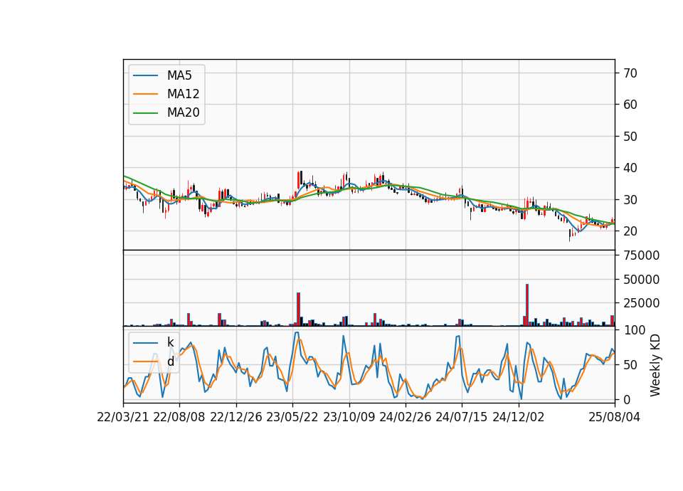Viewport: 683px width, 491px height.
Task: Click the 24/07/15 date tick label
Action: coord(461,417)
